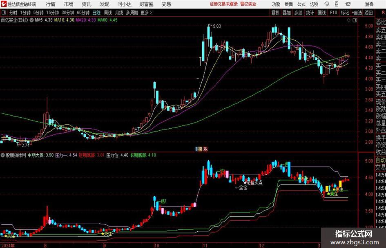
Task: Click 证券交易未登录 login notice
Action: tap(224, 4)
